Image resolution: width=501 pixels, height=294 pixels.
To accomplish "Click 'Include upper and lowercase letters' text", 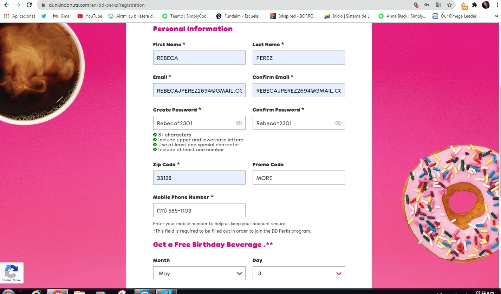I will [201, 140].
